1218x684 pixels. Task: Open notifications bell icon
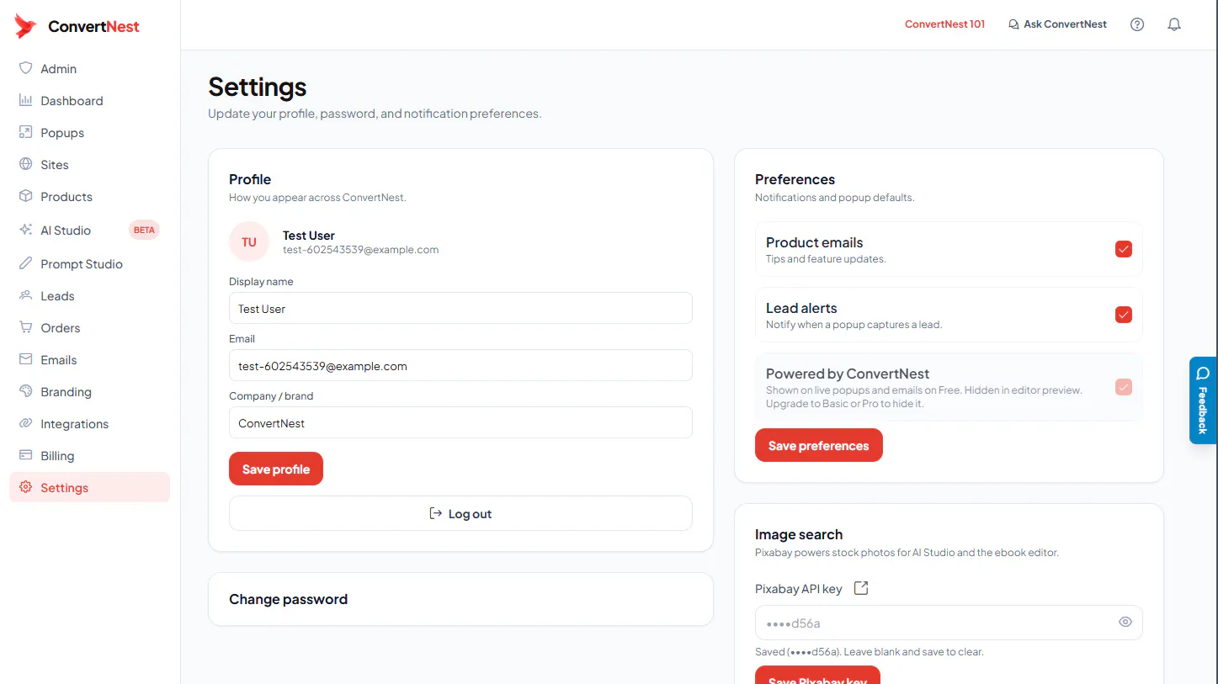coord(1174,24)
